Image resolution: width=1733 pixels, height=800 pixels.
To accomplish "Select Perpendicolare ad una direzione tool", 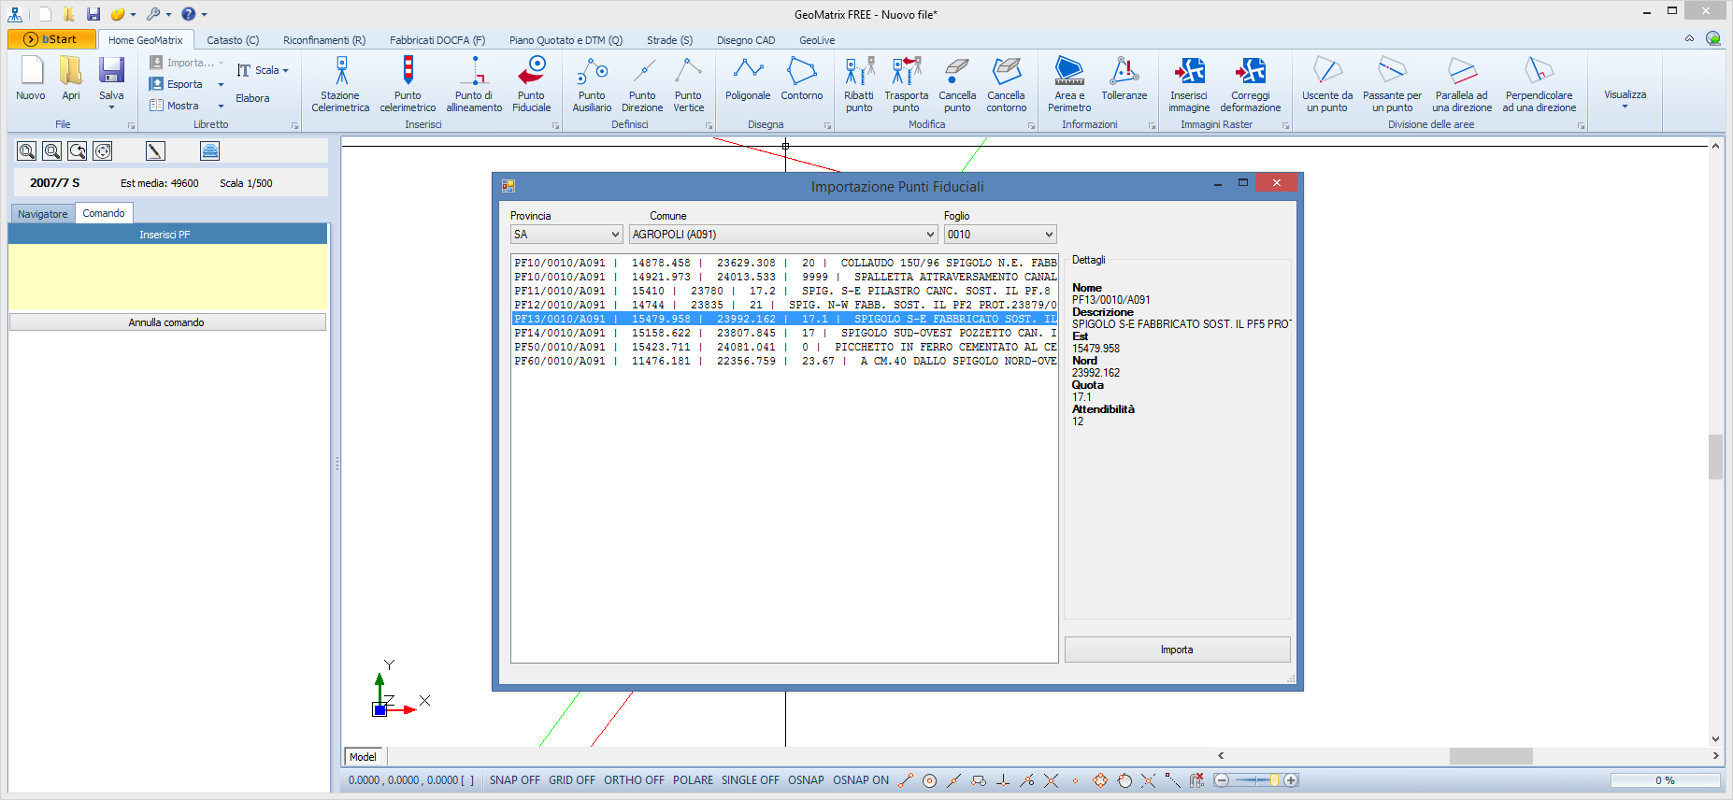I will (x=1540, y=84).
